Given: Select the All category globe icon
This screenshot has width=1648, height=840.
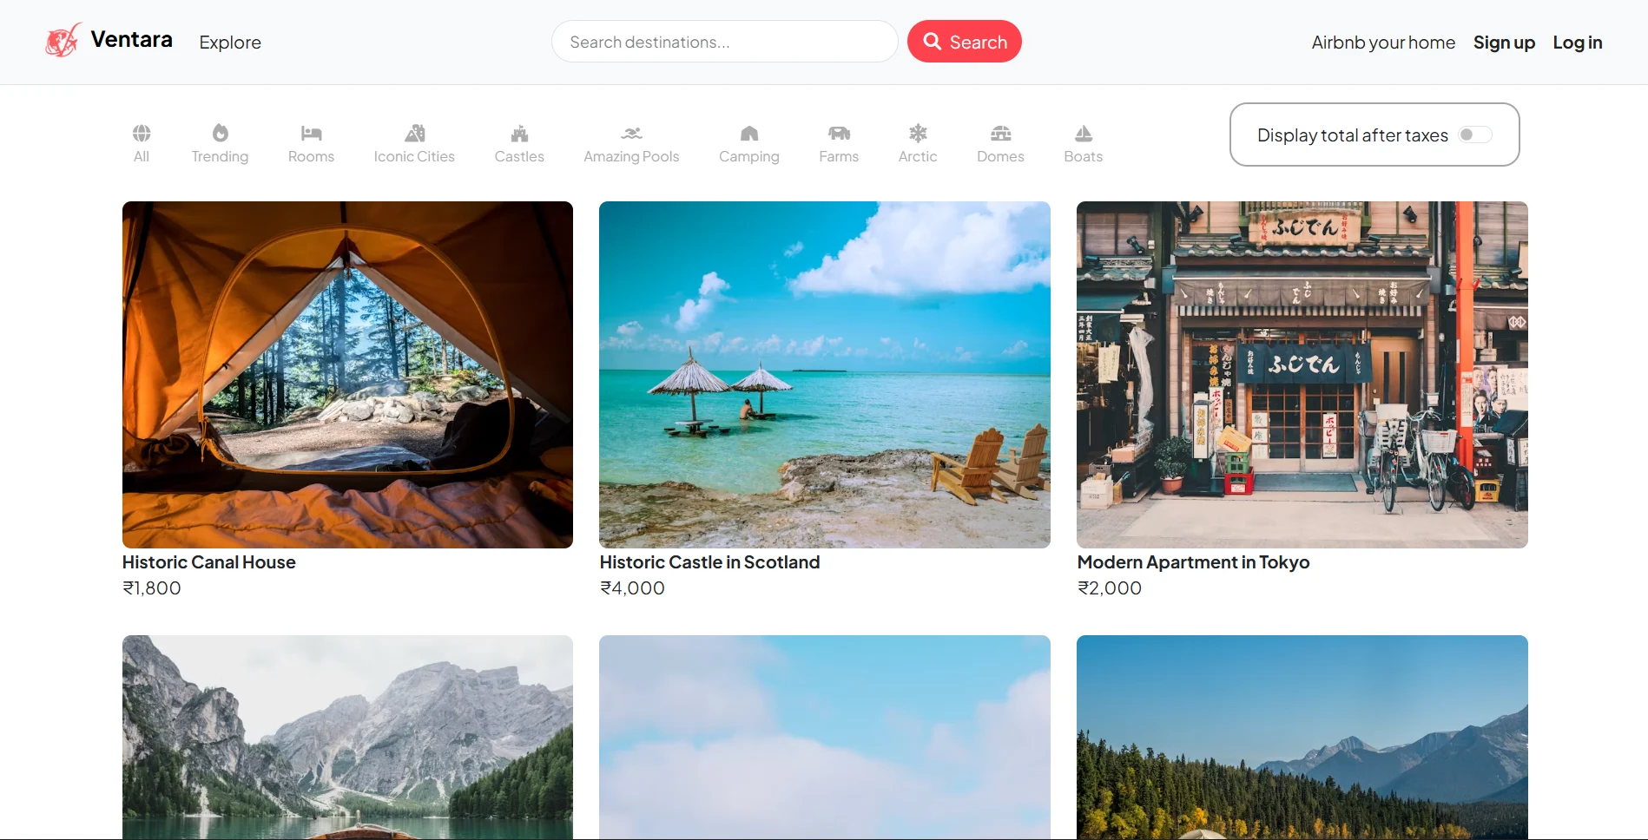Looking at the screenshot, I should click(142, 133).
